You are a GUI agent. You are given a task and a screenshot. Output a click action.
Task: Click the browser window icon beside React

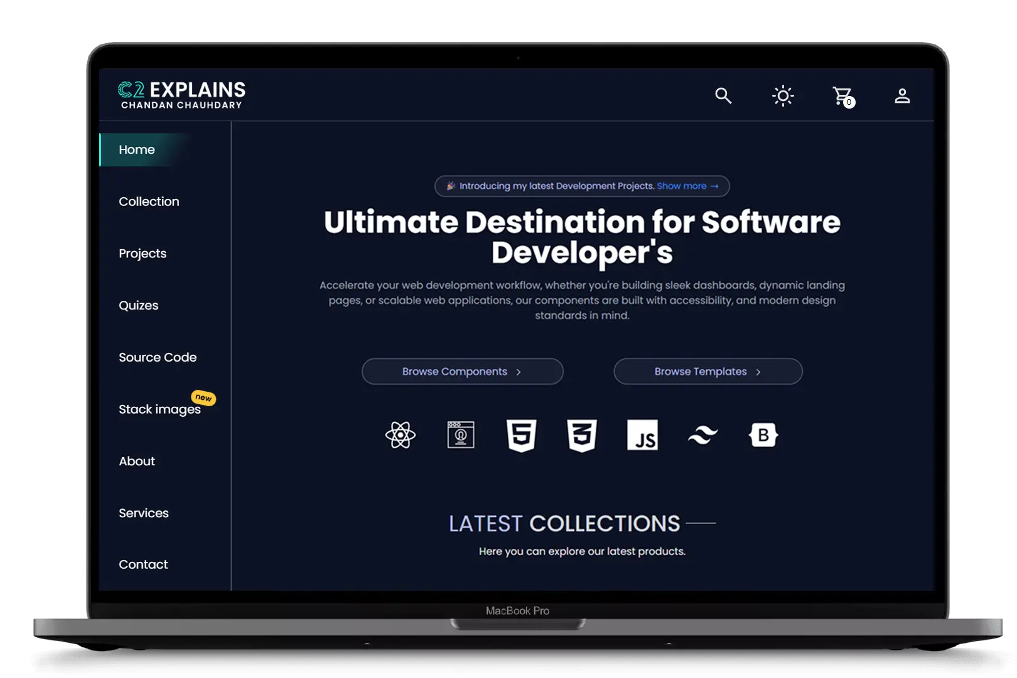pyautogui.click(x=461, y=434)
